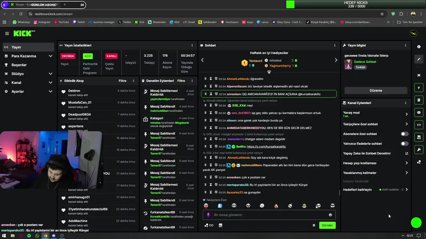Reload the dashboard page
426x239 pixels.
[21, 14]
